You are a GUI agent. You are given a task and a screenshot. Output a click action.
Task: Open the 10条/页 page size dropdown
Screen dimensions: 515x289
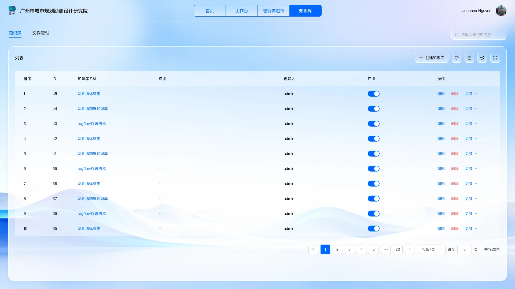point(432,249)
